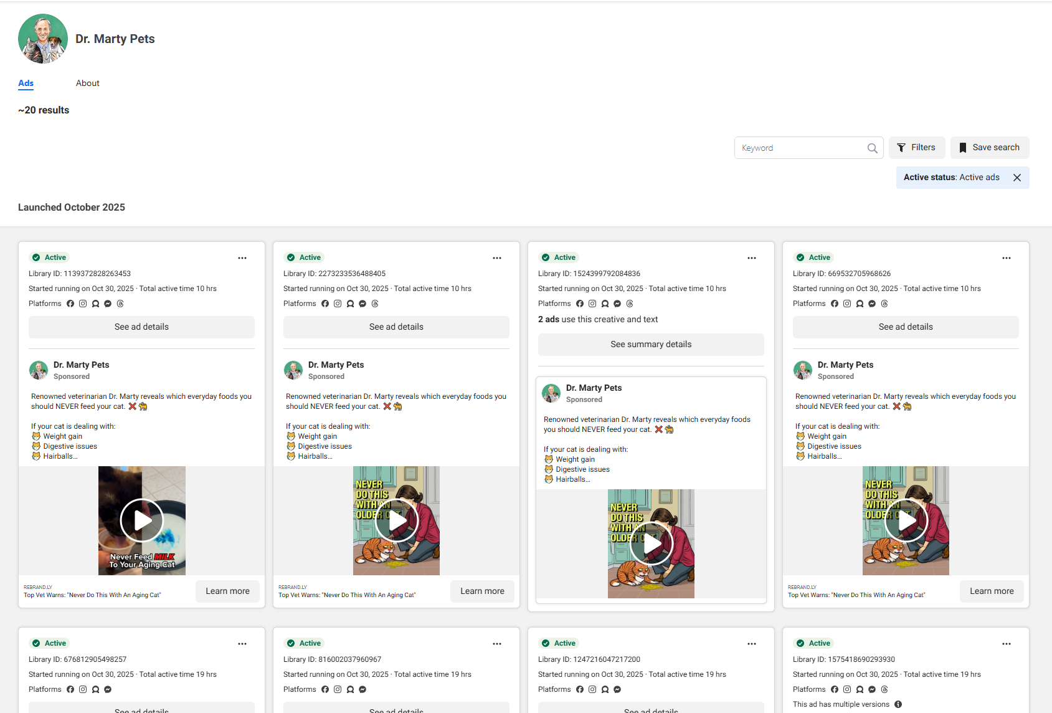Click Threads platform icon on ad 2273233536488405
The height and width of the screenshot is (713, 1052).
(x=375, y=304)
